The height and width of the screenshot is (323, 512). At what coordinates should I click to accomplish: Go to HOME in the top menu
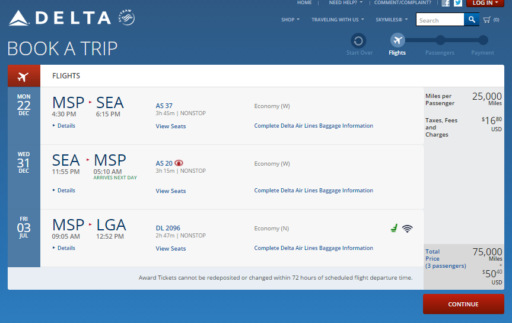[x=304, y=2]
